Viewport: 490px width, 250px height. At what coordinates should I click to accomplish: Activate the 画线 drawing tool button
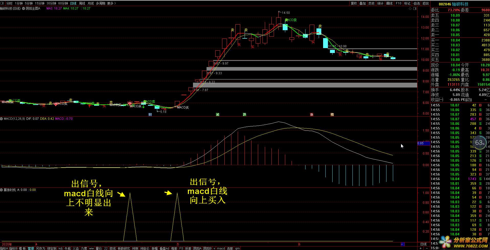coord(390,3)
